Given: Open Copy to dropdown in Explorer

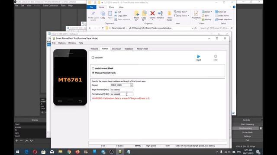Looking at the screenshot, I should coord(144,16).
